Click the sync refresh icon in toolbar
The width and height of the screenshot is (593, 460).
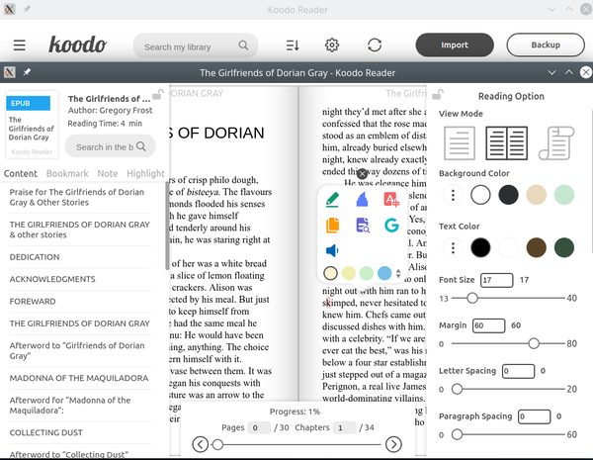point(375,46)
